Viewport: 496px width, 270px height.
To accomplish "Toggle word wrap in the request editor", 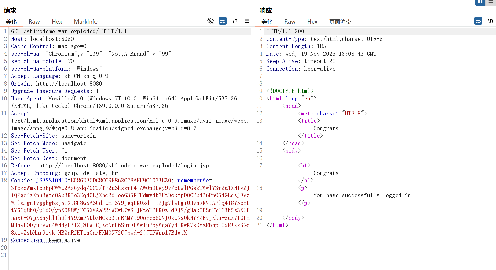I will (x=222, y=21).
